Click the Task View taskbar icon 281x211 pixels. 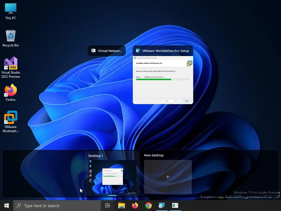coord(107,206)
